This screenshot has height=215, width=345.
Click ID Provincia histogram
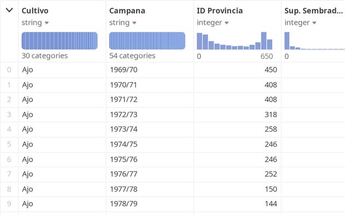point(234,41)
